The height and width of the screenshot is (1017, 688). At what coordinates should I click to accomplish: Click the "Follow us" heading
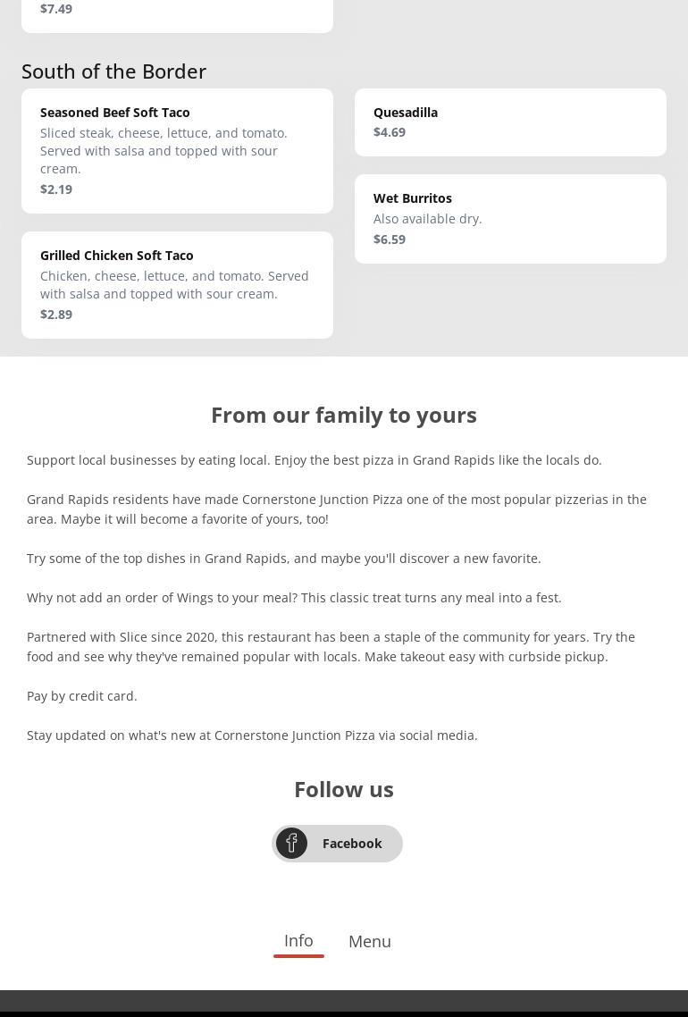344,789
